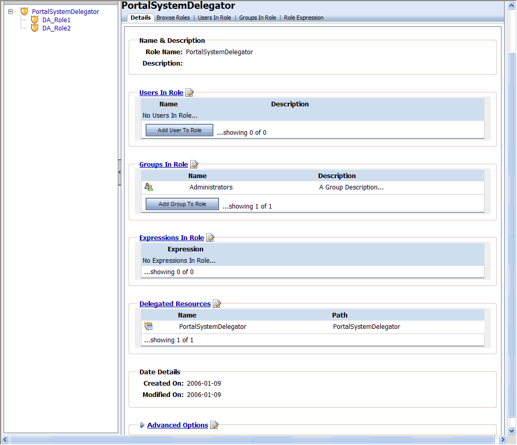The width and height of the screenshot is (517, 445).
Task: Click edit icon next to Delegated Resources
Action: [217, 304]
